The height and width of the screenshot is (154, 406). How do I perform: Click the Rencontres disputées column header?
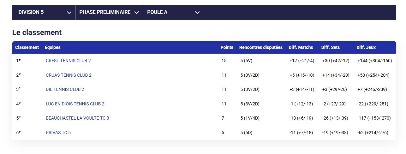261,47
